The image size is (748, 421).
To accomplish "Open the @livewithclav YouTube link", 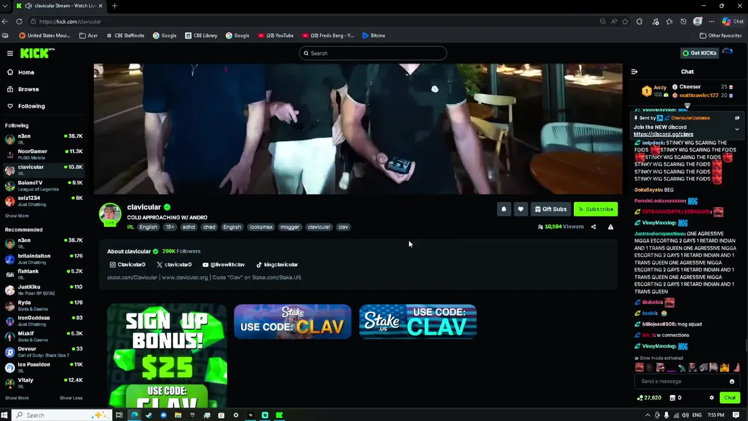I will (x=223, y=265).
